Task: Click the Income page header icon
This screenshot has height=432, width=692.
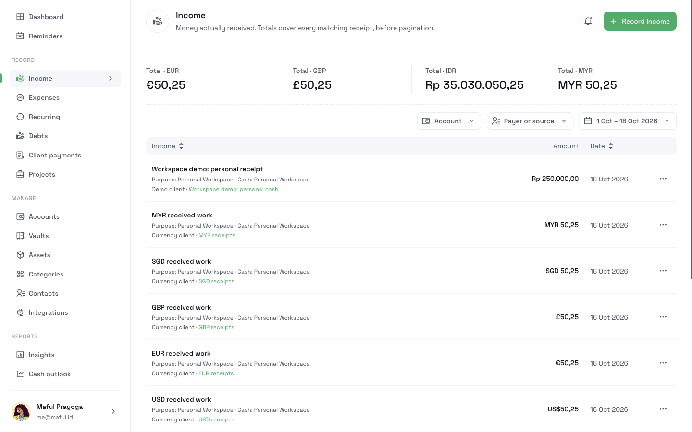Action: [158, 21]
